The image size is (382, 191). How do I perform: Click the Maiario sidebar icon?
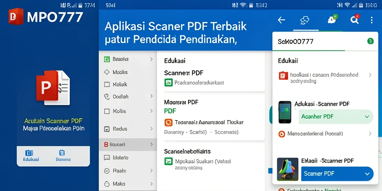pyautogui.click(x=107, y=158)
